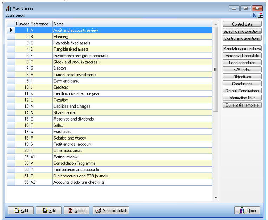Select 'Current asset investments' row

click(x=110, y=75)
